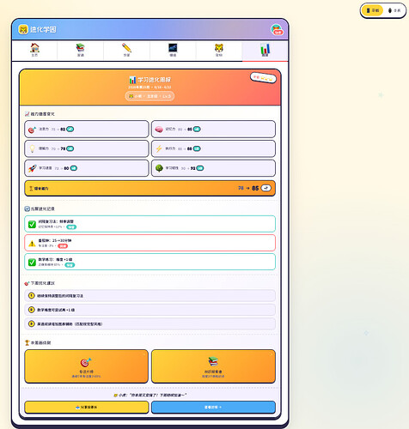Click the chart icon beside ability changes heading
Image resolution: width=409 pixels, height=429 pixels.
pyautogui.click(x=27, y=114)
